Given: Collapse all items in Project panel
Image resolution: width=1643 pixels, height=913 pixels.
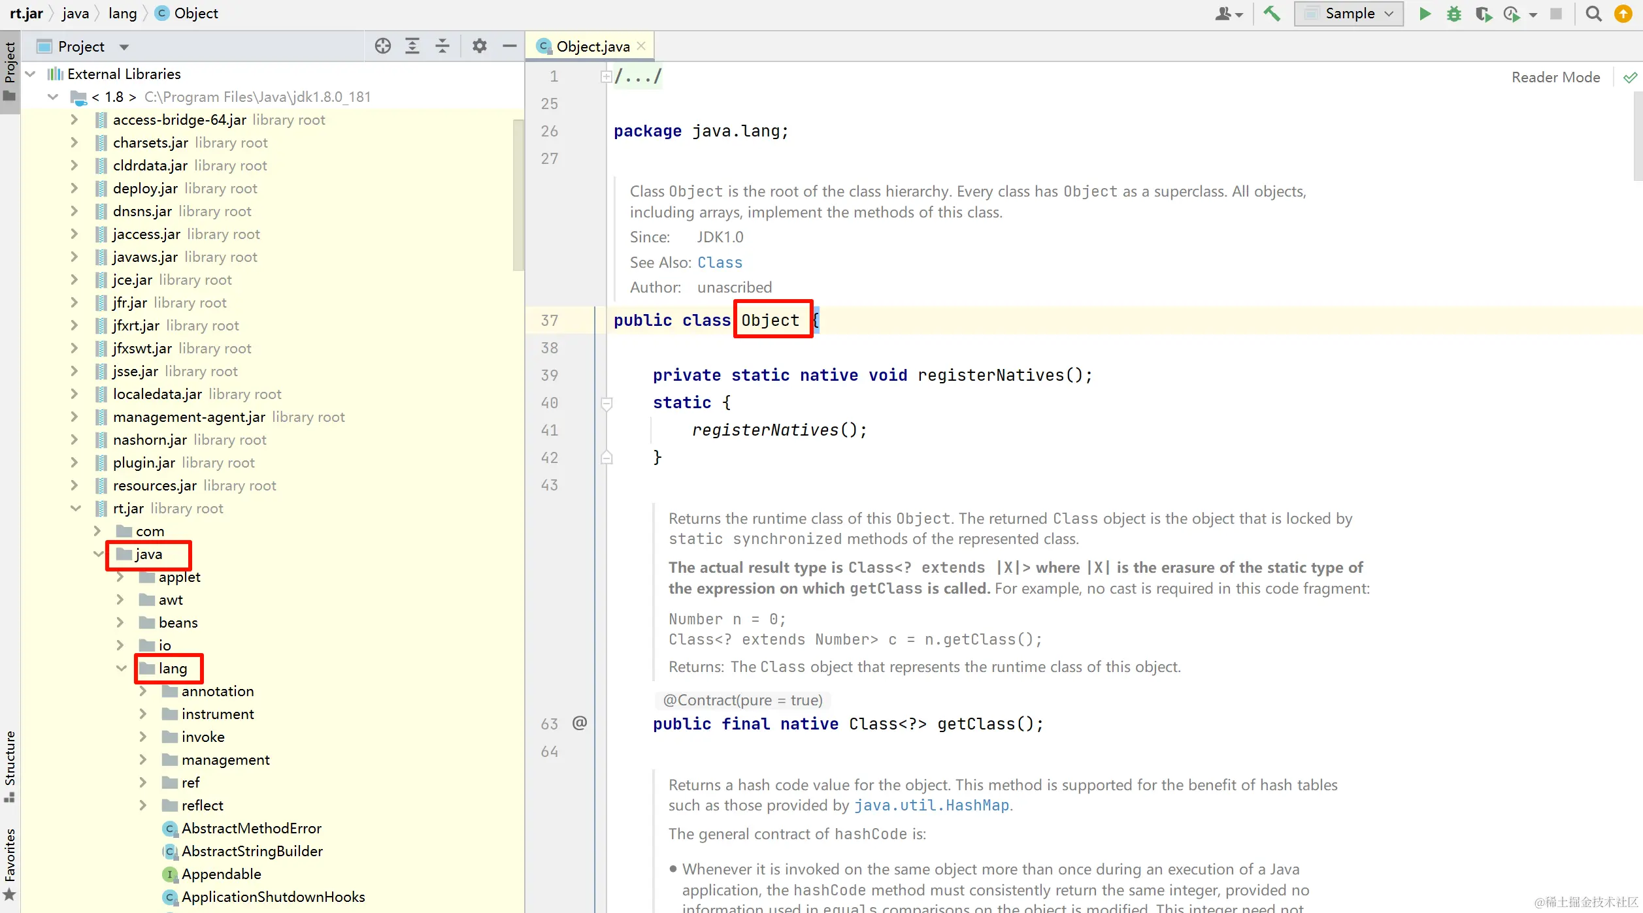Looking at the screenshot, I should point(442,46).
